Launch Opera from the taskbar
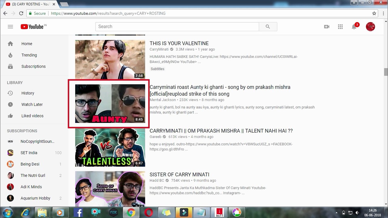Viewport: 388px width, 218px height. [x=149, y=212]
